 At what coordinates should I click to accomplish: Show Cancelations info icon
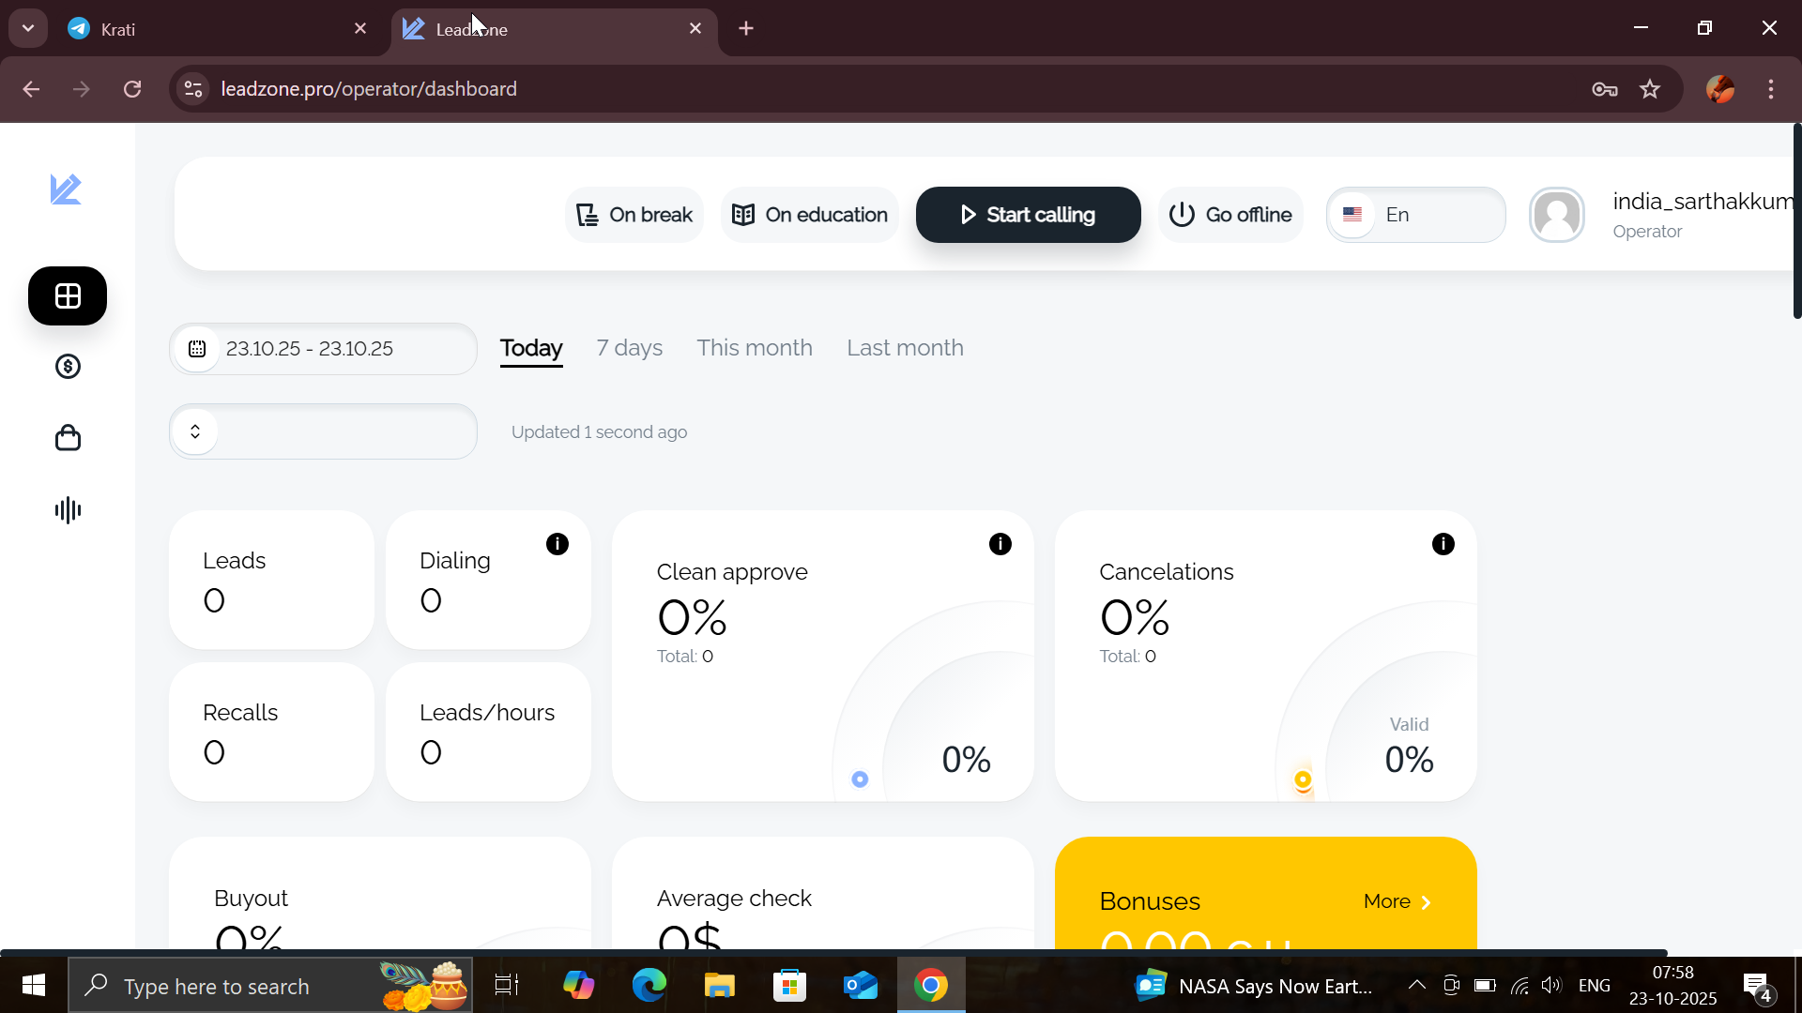coord(1443,544)
